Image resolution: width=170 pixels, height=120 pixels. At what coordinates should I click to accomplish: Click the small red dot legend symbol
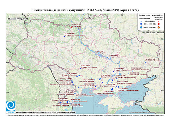[159, 21]
